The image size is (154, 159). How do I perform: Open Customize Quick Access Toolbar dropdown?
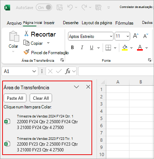pyautogui.click(x=108, y=8)
